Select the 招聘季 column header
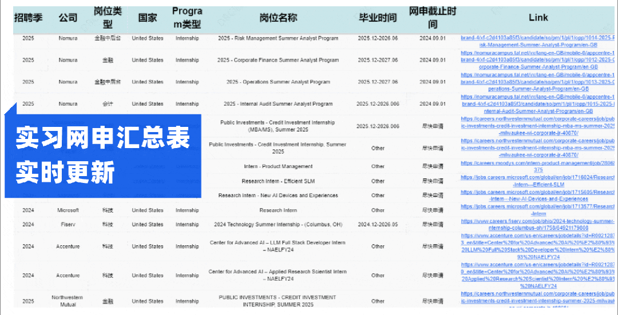618x315 pixels. pos(29,18)
